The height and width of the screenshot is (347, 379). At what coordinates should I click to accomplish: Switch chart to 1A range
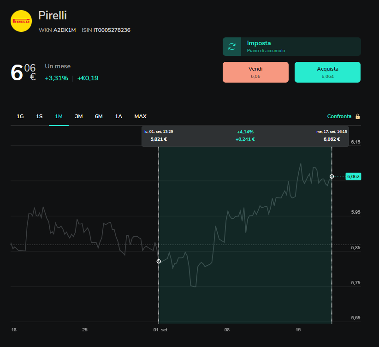[x=118, y=116]
